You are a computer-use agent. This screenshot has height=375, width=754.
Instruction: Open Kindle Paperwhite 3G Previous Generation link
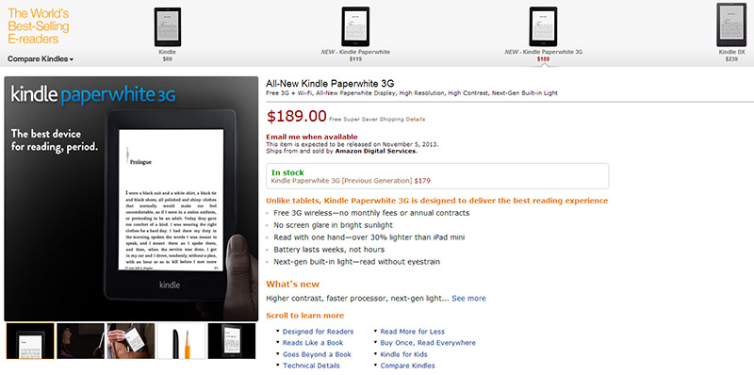coord(341,181)
